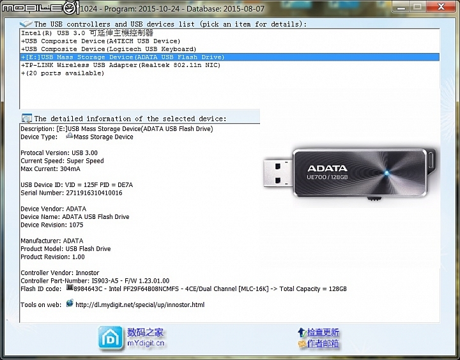Click the Device Revision: 1075 line
The height and width of the screenshot is (360, 460).
point(52,225)
